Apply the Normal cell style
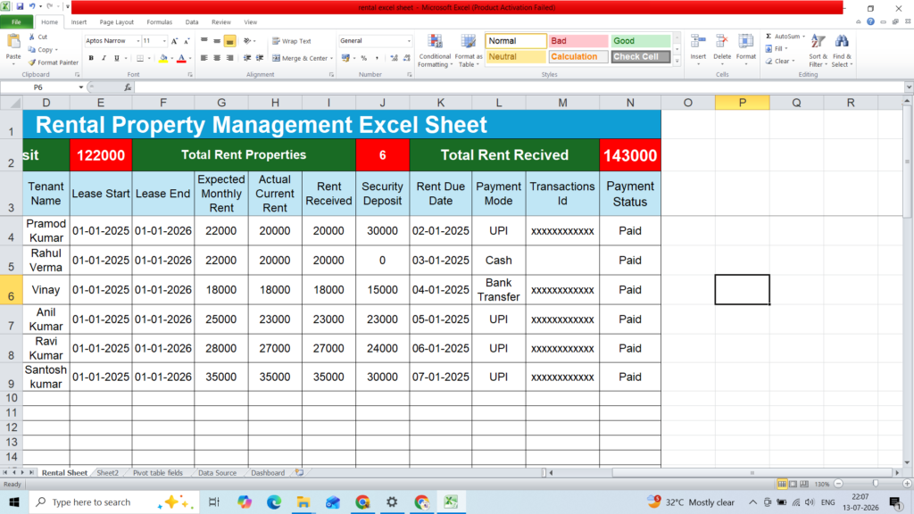This screenshot has height=514, width=914. (x=516, y=41)
